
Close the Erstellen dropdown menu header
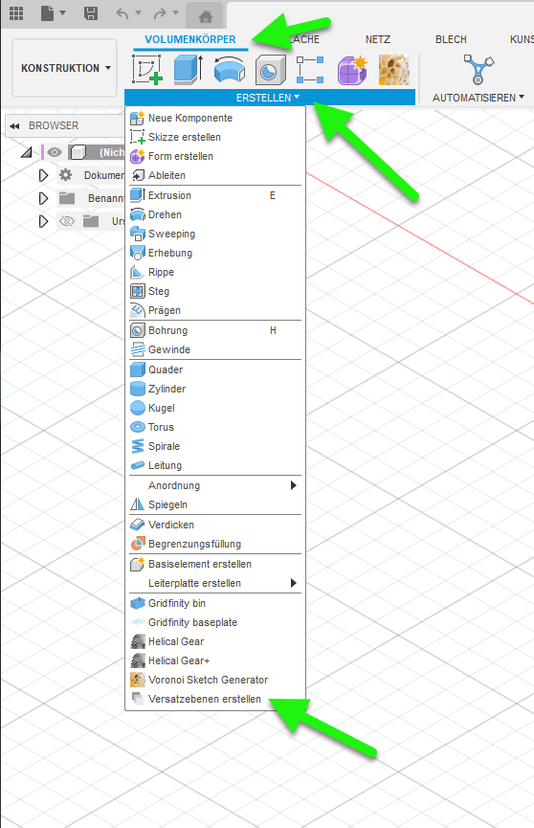pyautogui.click(x=269, y=98)
